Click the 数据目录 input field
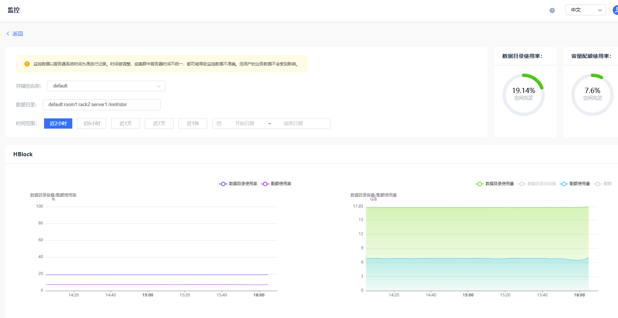618x318 pixels. [102, 105]
